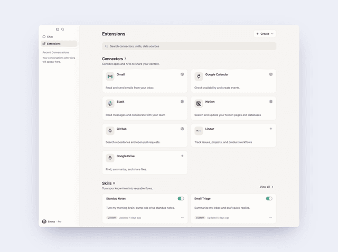Image resolution: width=338 pixels, height=252 pixels.
Task: Open the Create dropdown button
Action: coord(265,34)
